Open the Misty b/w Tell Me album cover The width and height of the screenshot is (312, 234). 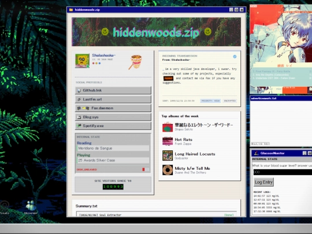coord(168,170)
